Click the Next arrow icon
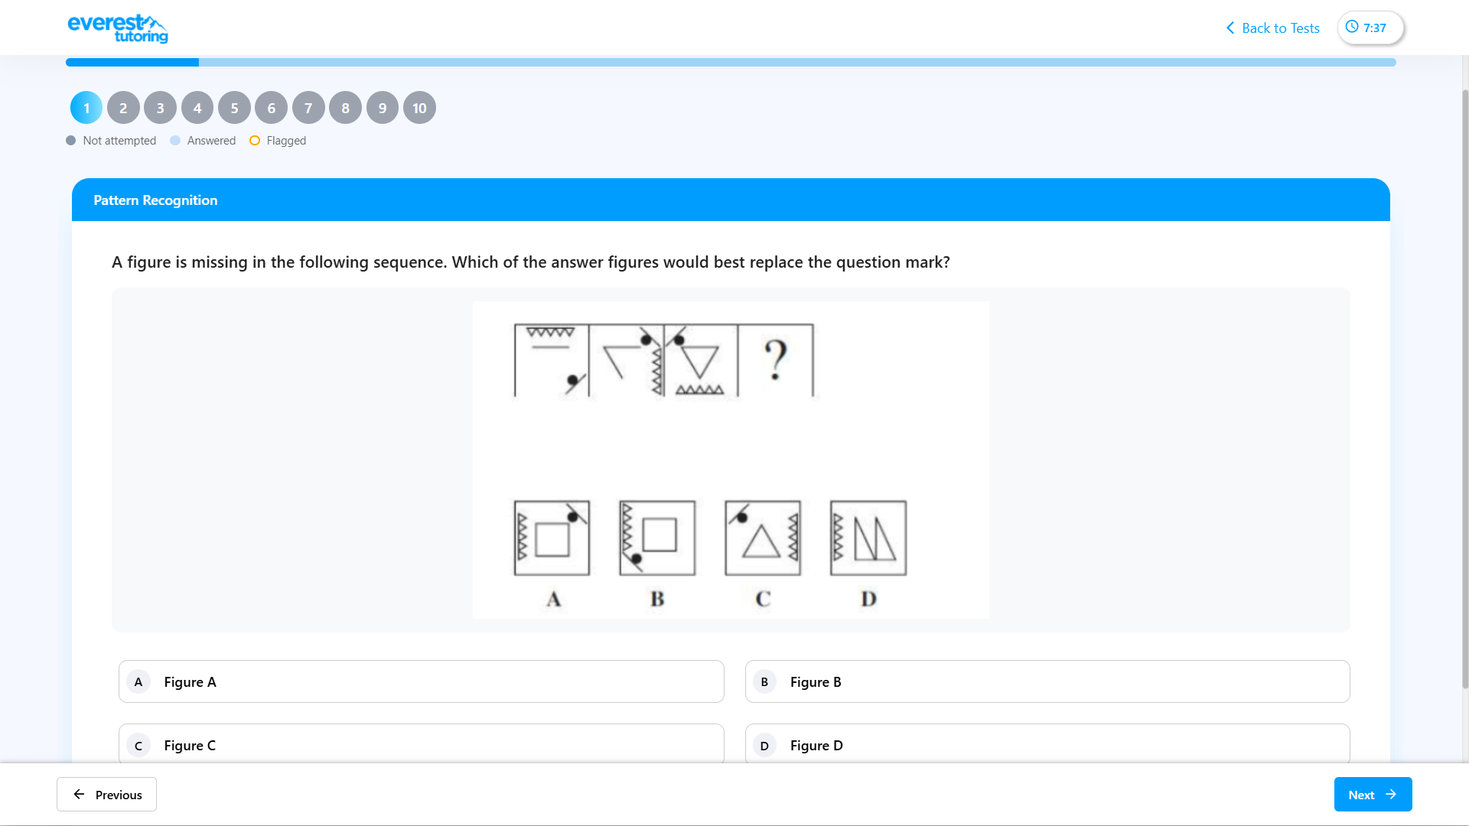This screenshot has height=826, width=1469. [x=1391, y=795]
